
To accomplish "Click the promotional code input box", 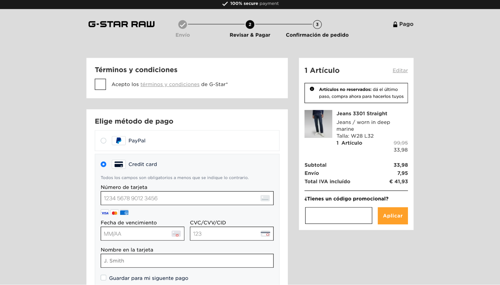I will (x=339, y=215).
